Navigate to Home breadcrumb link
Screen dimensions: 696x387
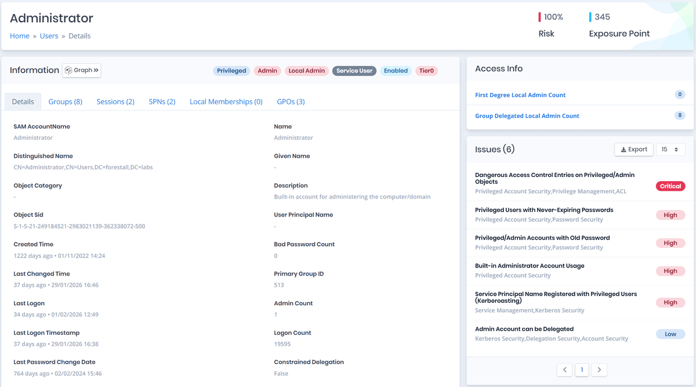pyautogui.click(x=20, y=36)
